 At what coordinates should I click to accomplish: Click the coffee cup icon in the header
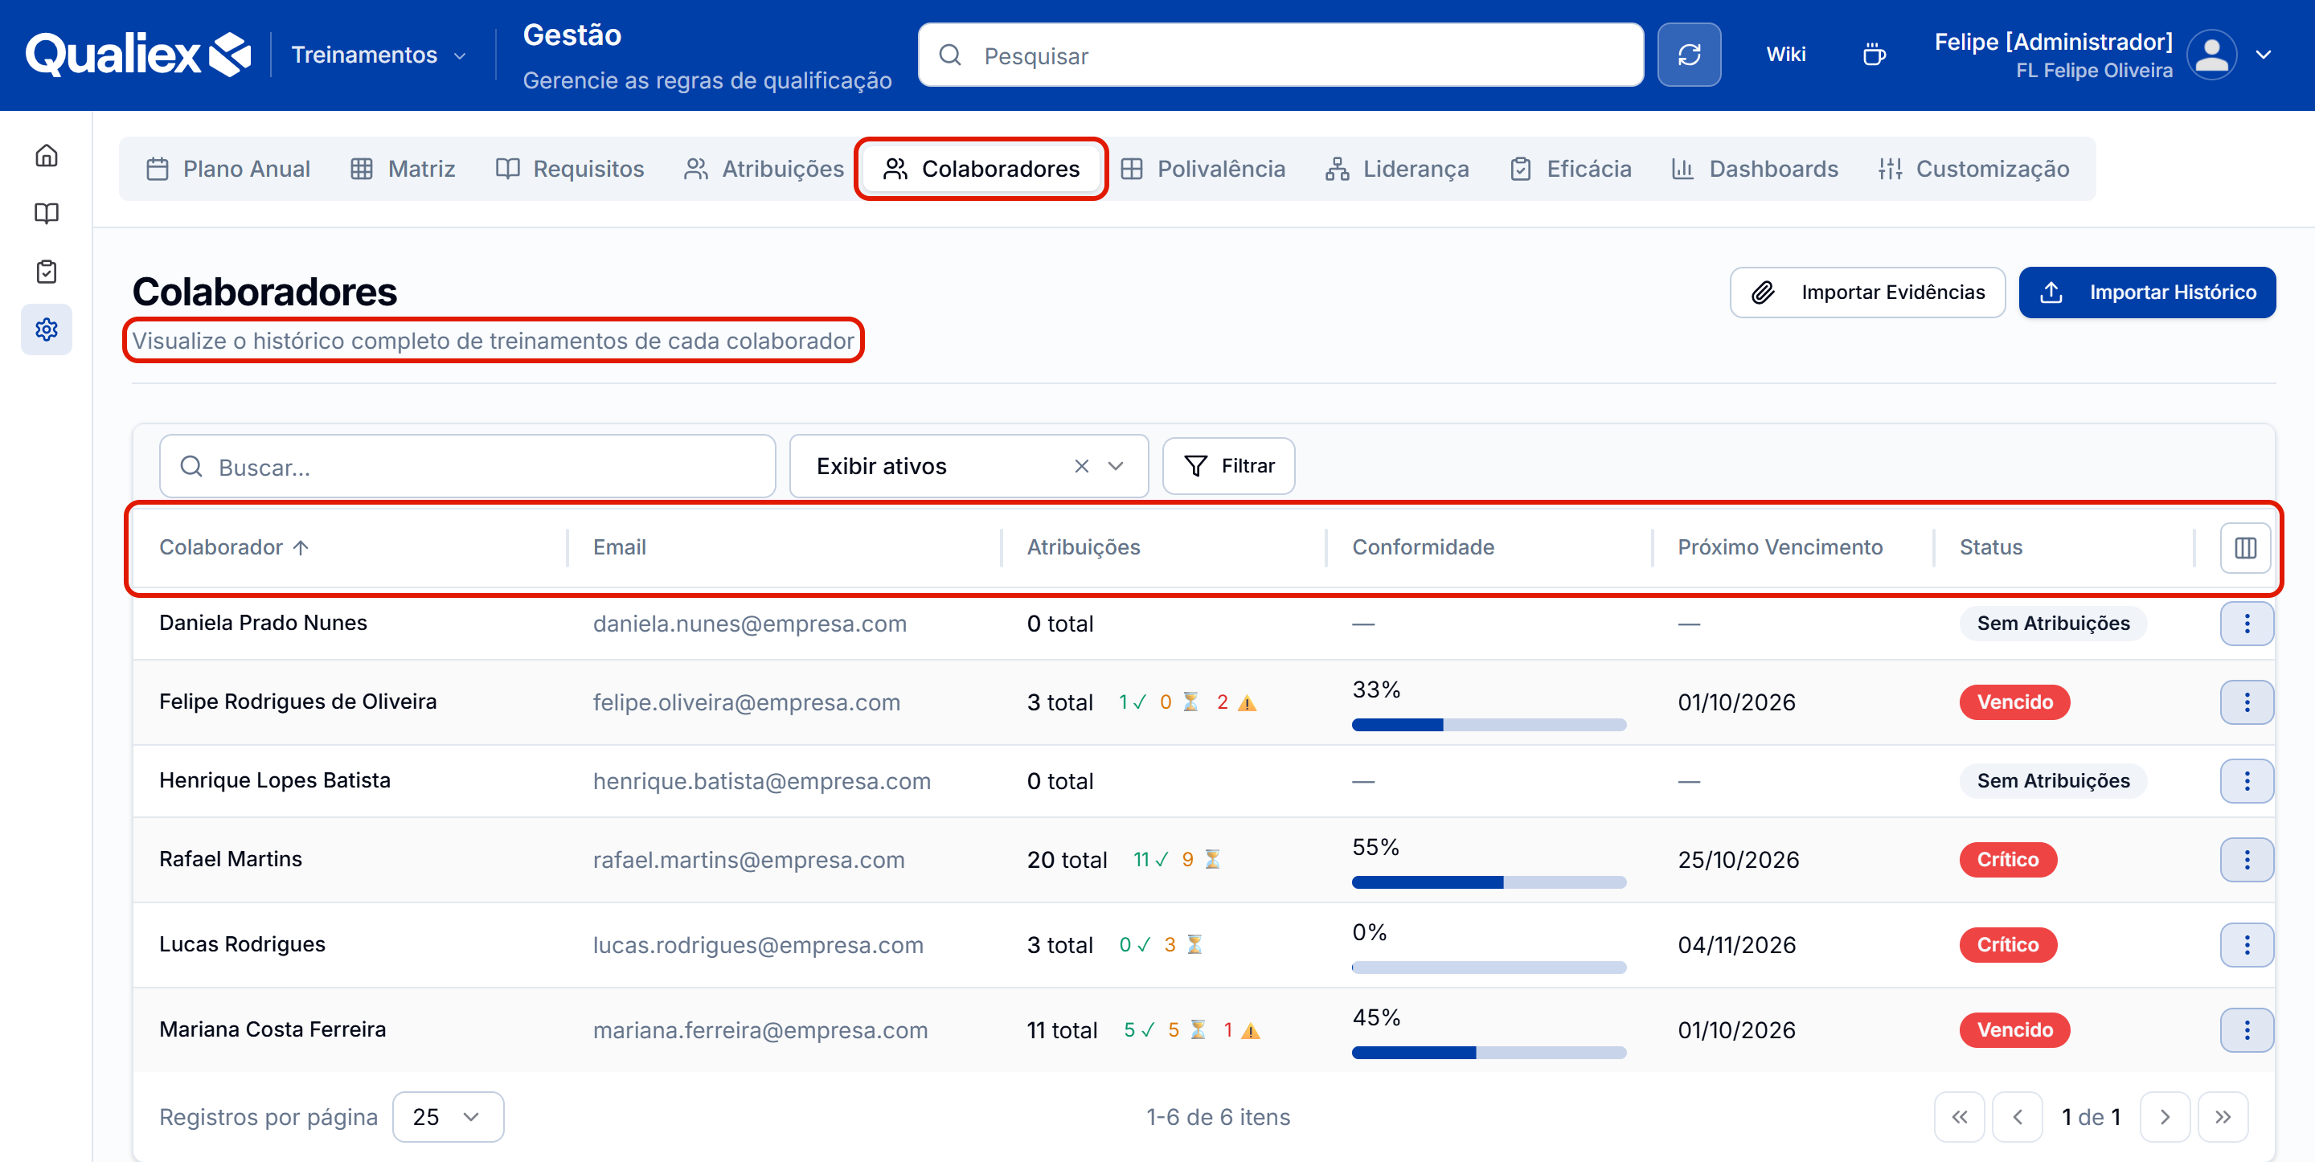point(1874,55)
